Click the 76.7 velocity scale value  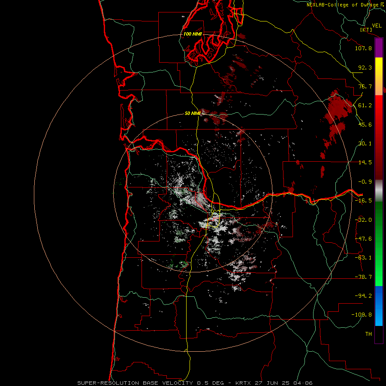pyautogui.click(x=365, y=86)
